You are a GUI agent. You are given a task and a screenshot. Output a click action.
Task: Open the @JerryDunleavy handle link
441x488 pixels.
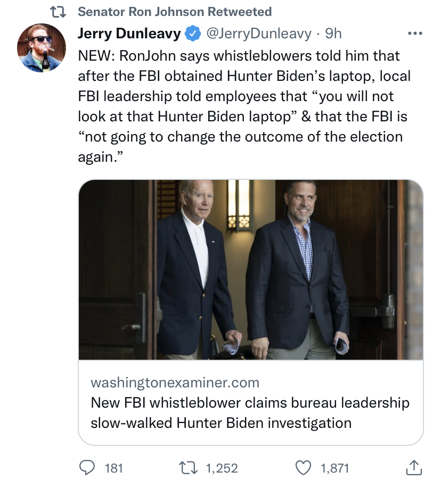coord(258,34)
